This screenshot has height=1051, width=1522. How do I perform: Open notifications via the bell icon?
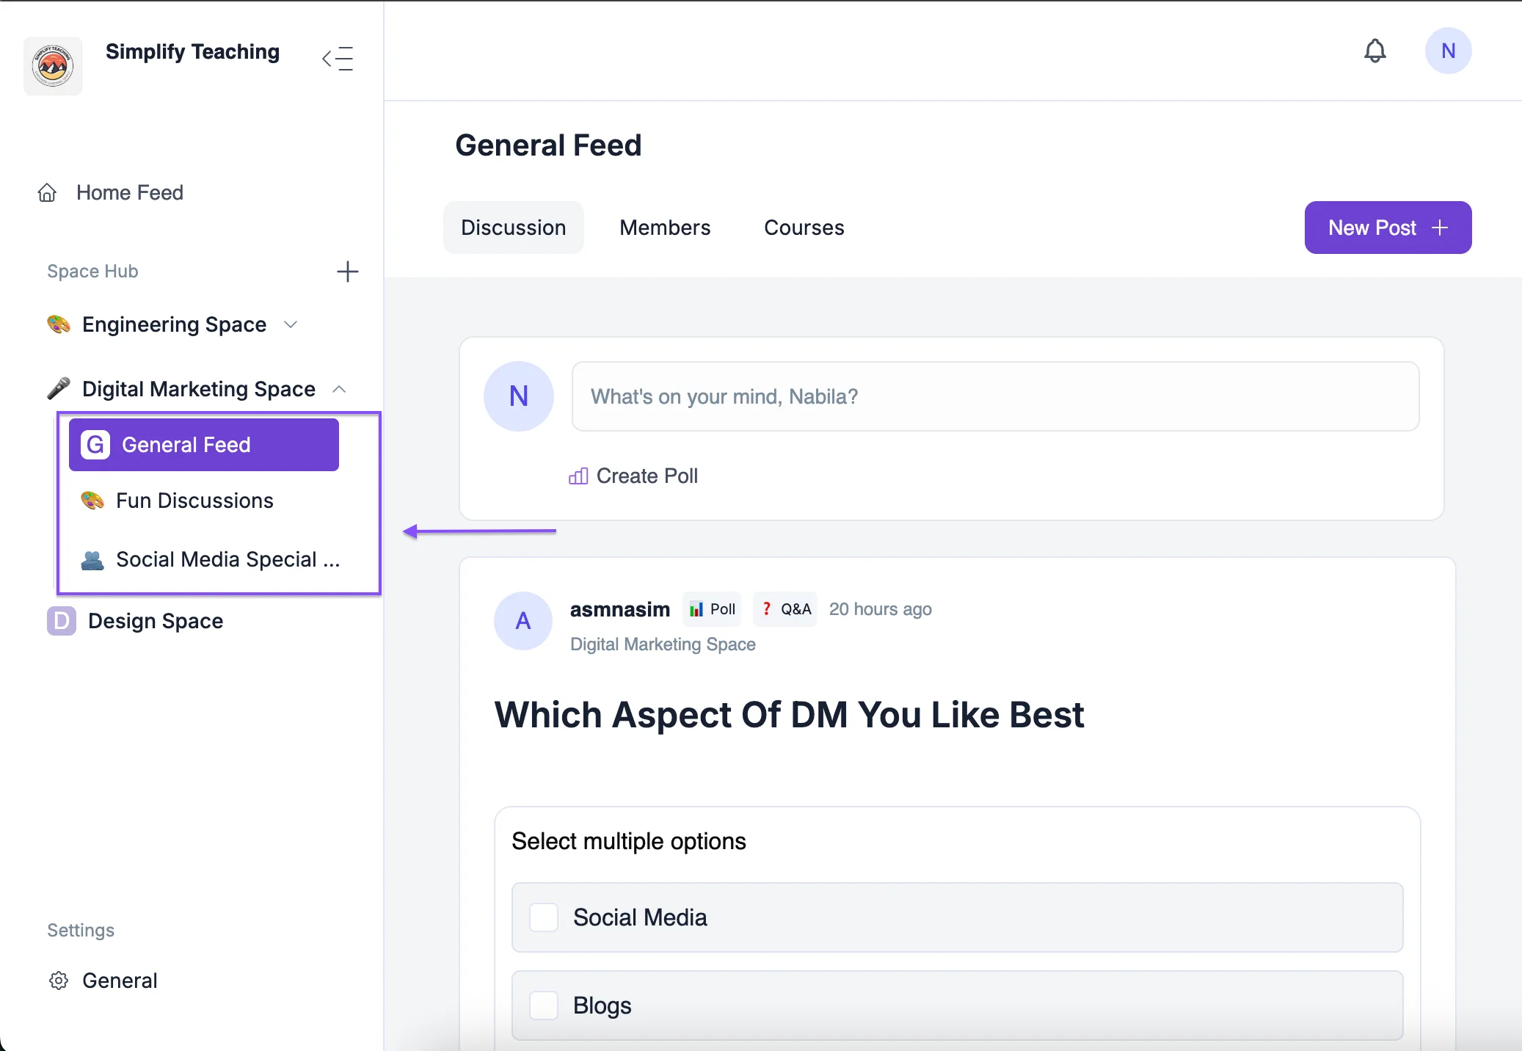click(x=1375, y=51)
